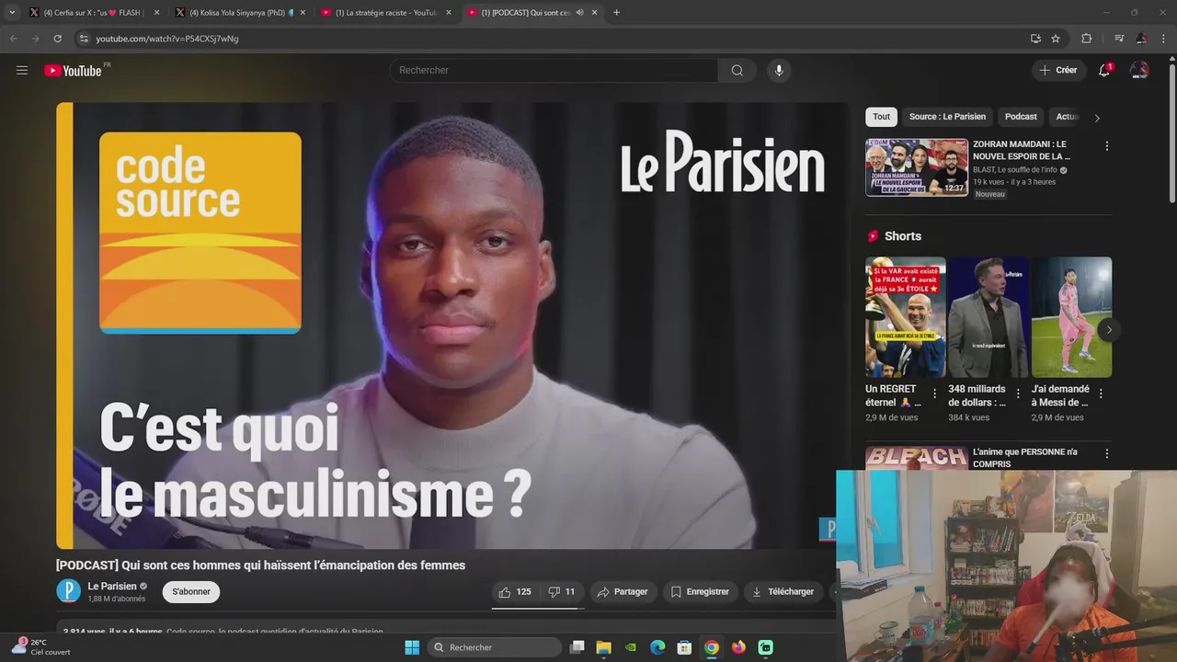This screenshot has height=662, width=1177.
Task: Click the Créer button
Action: (x=1058, y=70)
